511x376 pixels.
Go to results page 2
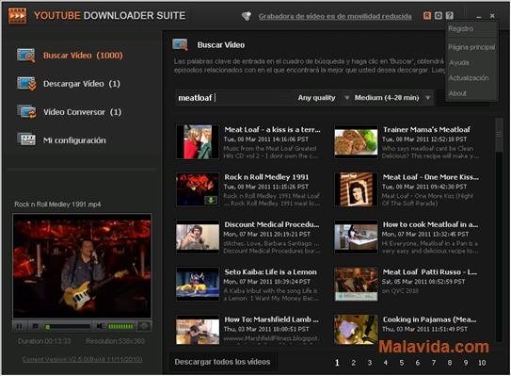pyautogui.click(x=353, y=362)
